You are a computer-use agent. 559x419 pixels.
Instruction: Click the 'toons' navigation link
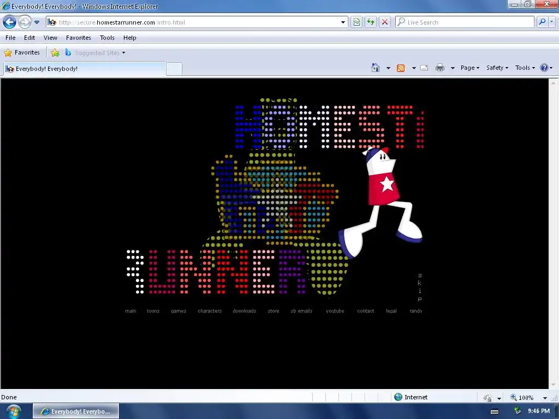pos(153,310)
